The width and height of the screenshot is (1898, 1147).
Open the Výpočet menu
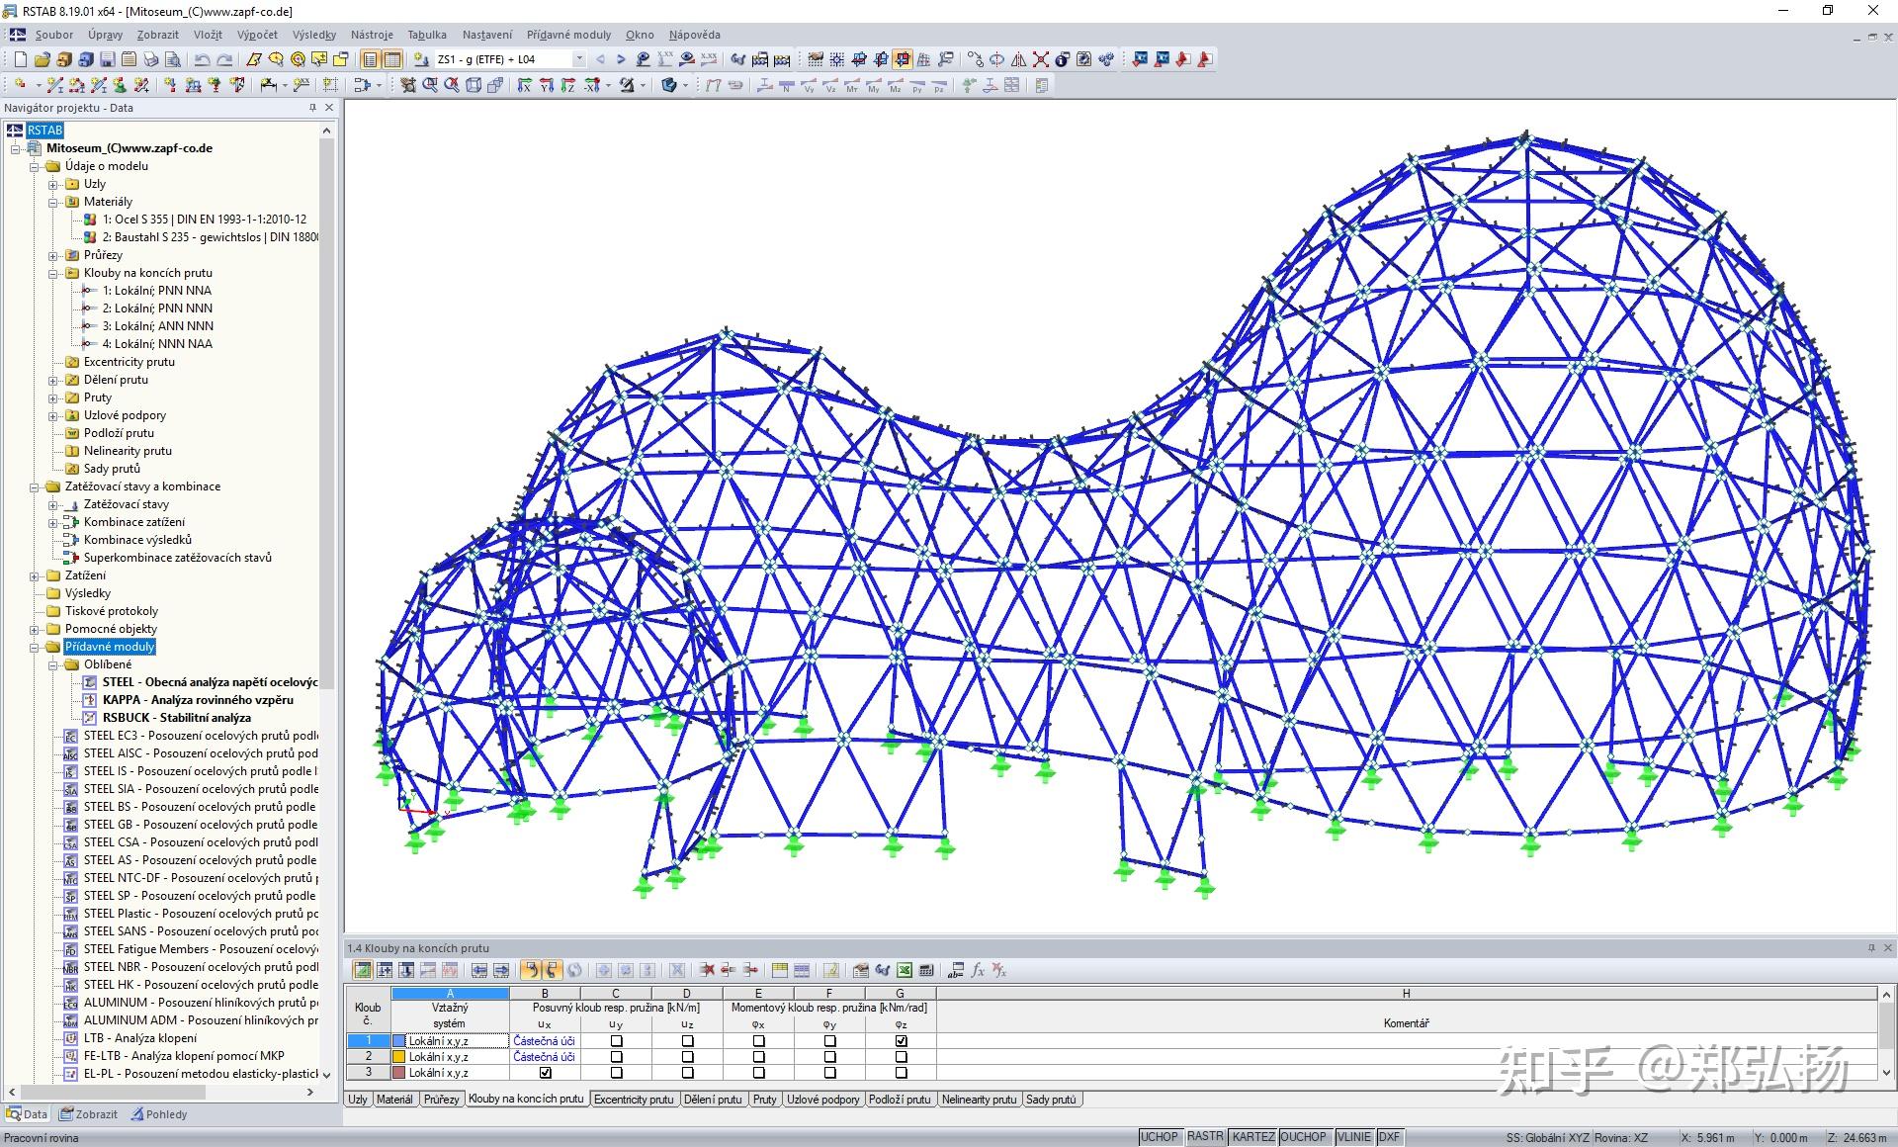click(257, 35)
